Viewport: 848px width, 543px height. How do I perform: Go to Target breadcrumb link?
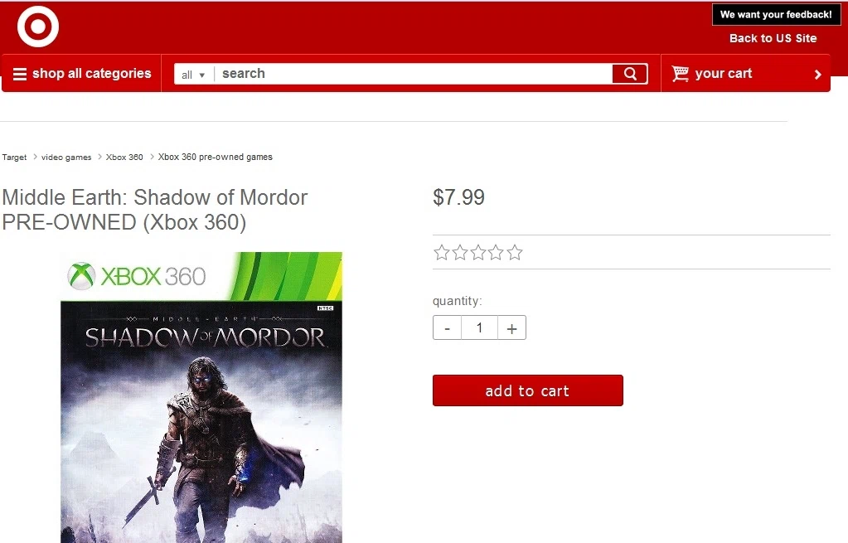[x=14, y=158]
